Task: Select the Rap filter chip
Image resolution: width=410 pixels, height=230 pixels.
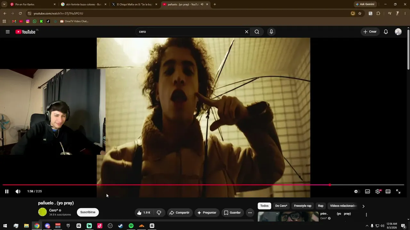Action: [321, 206]
